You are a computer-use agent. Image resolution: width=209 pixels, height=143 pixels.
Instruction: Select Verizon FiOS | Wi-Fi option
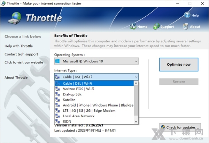pyautogui.click(x=94, y=89)
